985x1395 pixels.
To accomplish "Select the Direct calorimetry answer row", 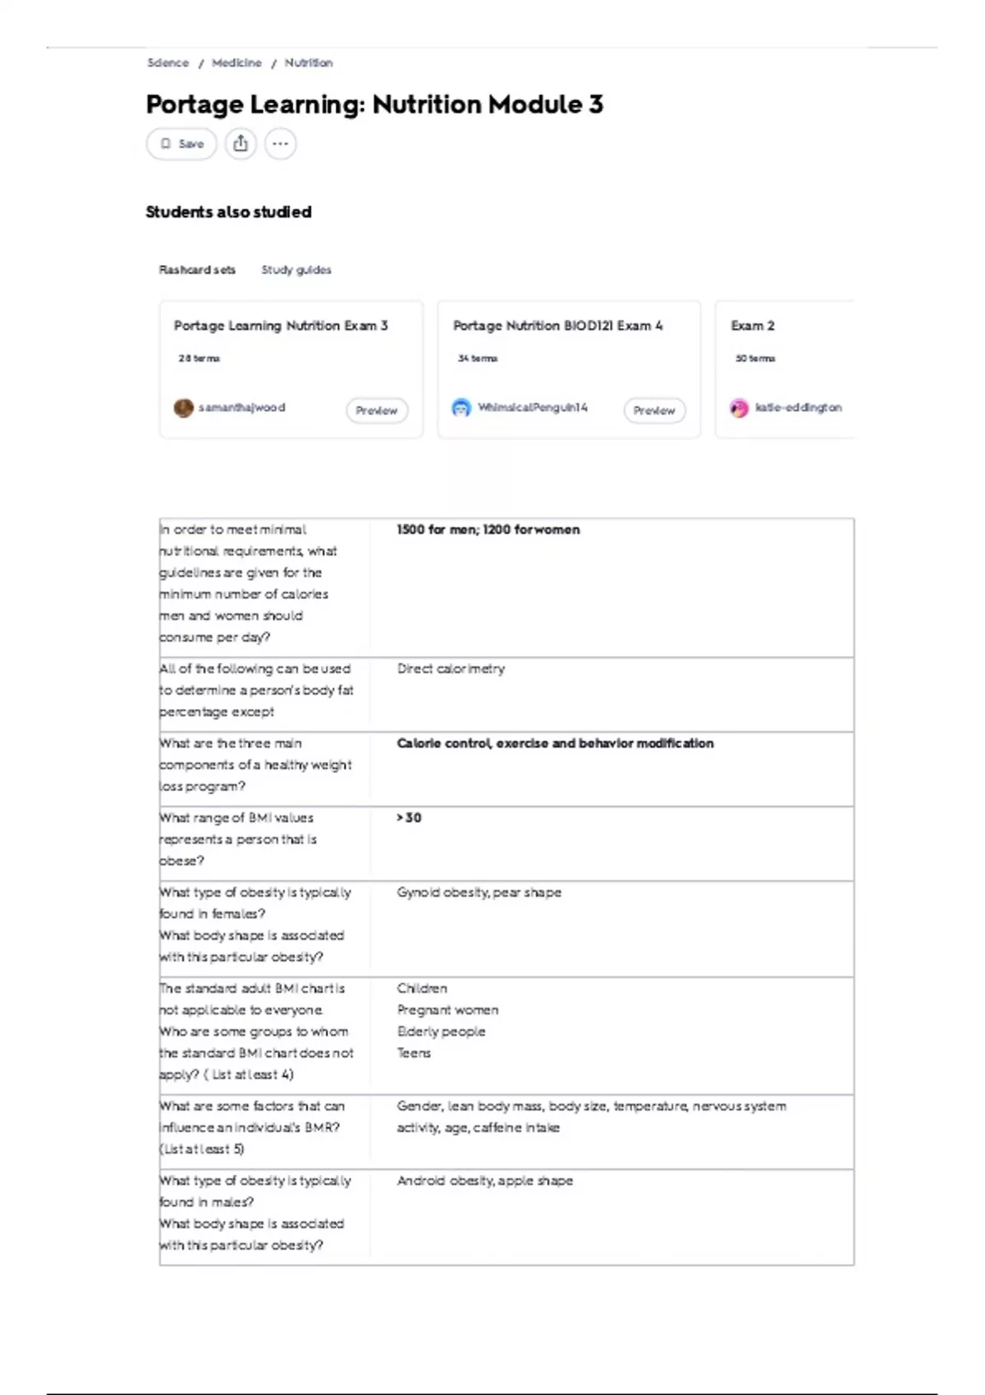I will [506, 694].
